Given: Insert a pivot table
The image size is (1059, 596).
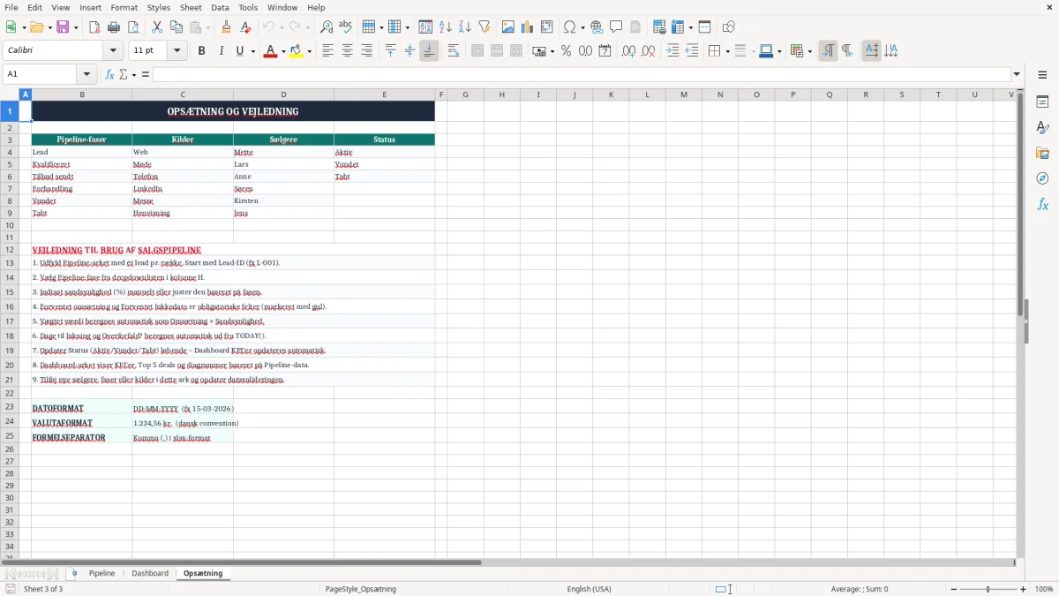Looking at the screenshot, I should [547, 27].
